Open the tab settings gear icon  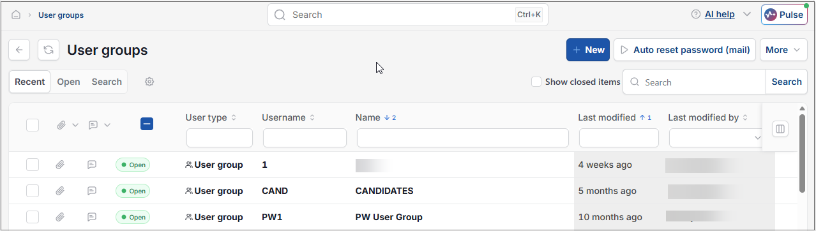(x=149, y=82)
